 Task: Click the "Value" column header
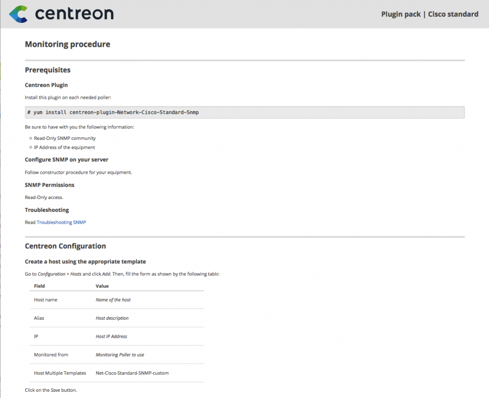tap(102, 286)
